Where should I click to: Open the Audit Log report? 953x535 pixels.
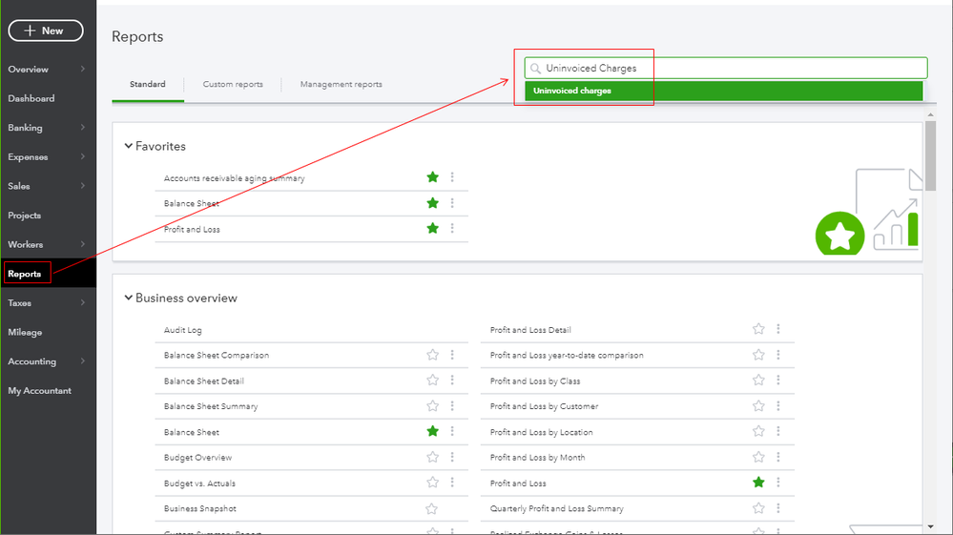click(x=183, y=330)
